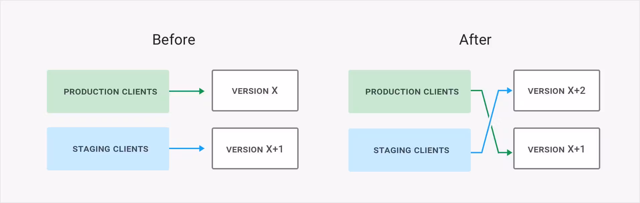The height and width of the screenshot is (203, 640).
Task: Click the Version X+1 box under Before
Action: click(x=255, y=149)
